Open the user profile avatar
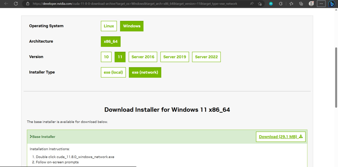Viewport: 338px width, 167px height. [311, 4]
